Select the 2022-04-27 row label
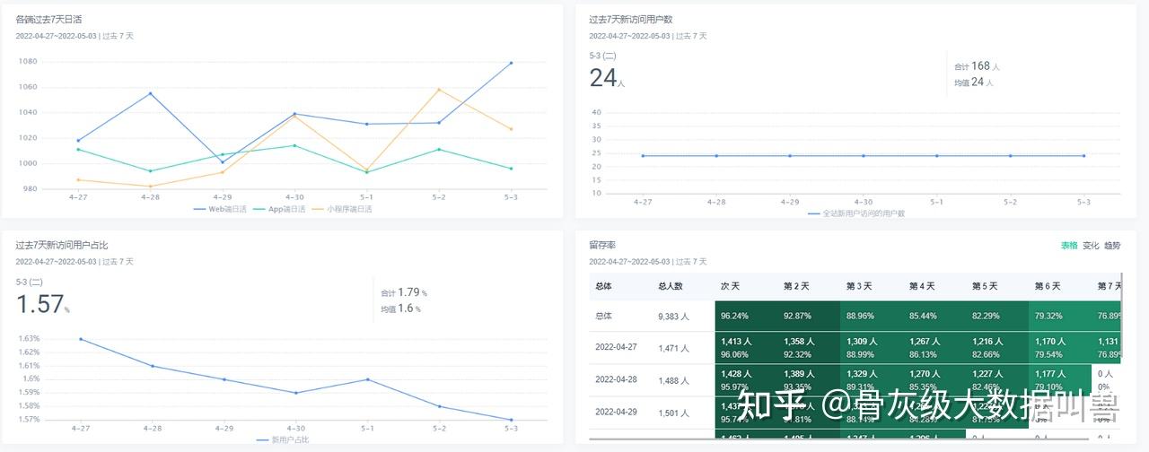The width and height of the screenshot is (1149, 452). tap(616, 347)
